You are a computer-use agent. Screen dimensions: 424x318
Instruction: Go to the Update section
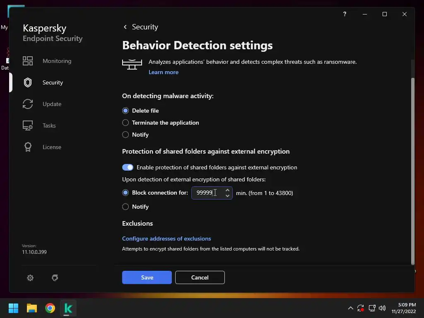(x=52, y=104)
